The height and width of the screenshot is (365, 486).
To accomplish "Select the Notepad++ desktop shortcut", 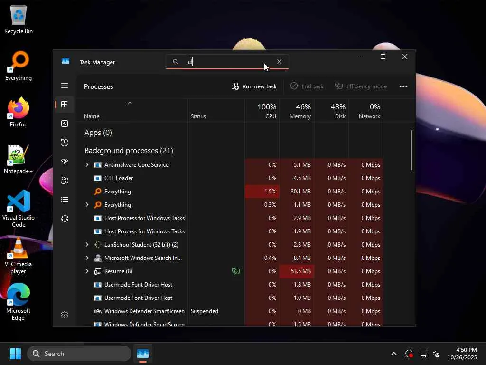I will tap(19, 159).
